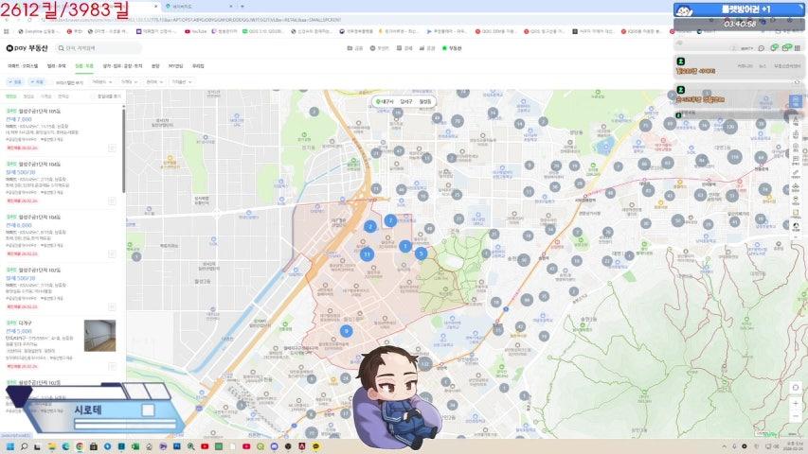Screen dimensions: 808x454
Task: Open the 분양 tab
Action: coord(155,66)
